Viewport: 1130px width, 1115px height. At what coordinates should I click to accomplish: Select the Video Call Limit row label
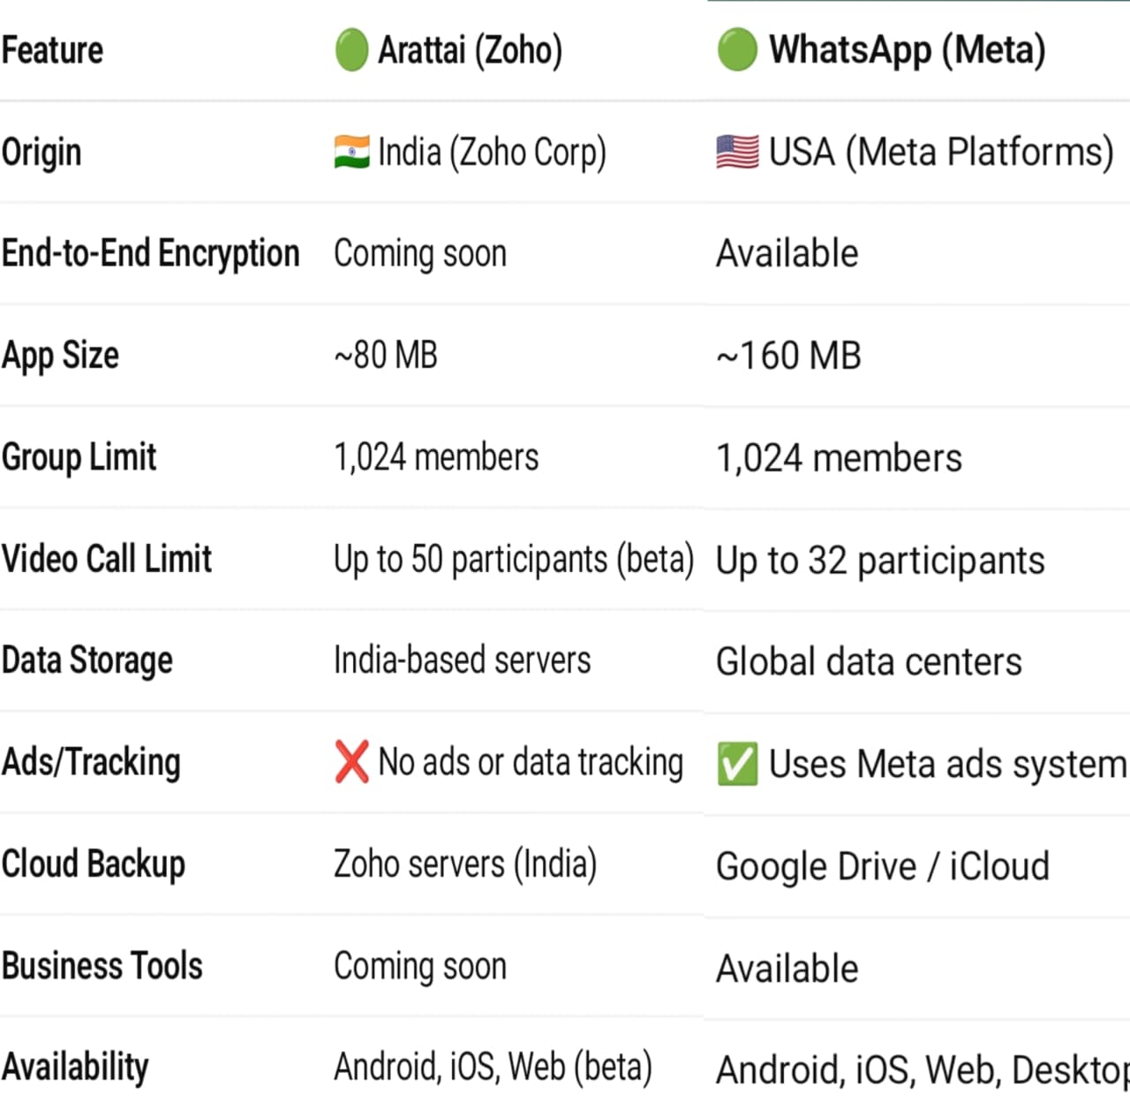[x=107, y=559]
